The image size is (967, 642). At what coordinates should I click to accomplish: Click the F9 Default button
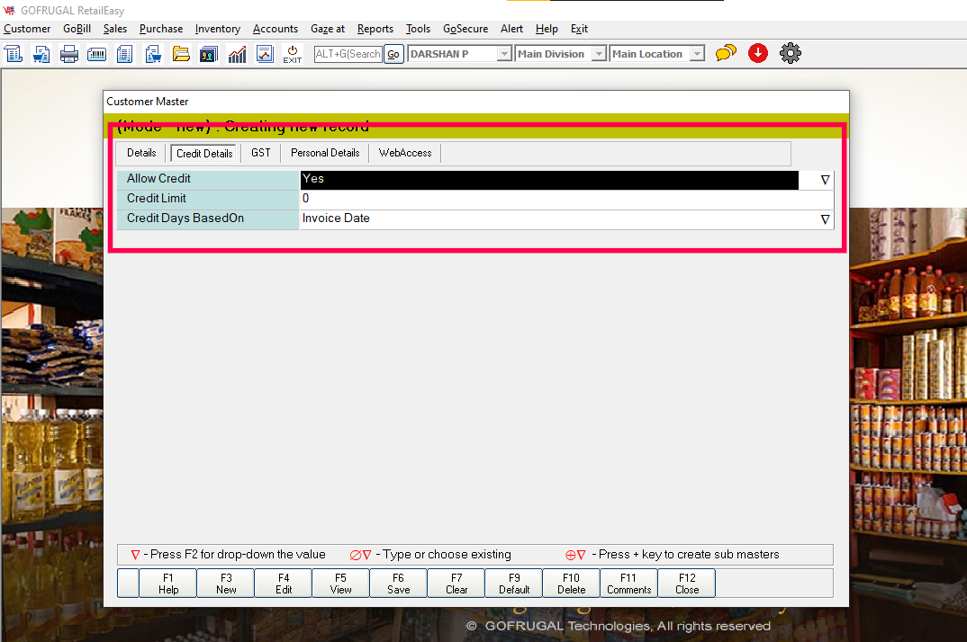514,584
